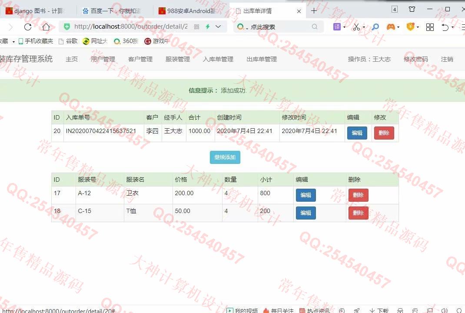Screen dimensions: 465x313
Task: Open the scissors screenshot tool
Action: point(356,27)
